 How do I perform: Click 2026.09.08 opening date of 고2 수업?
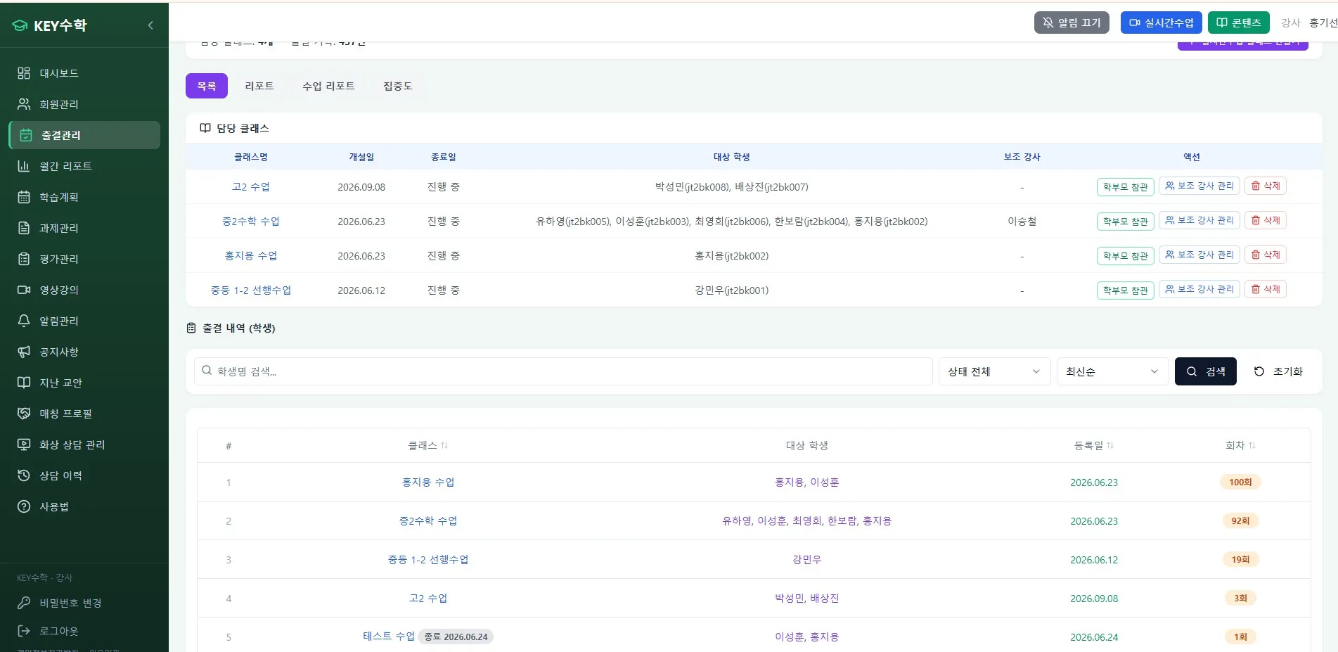(361, 187)
